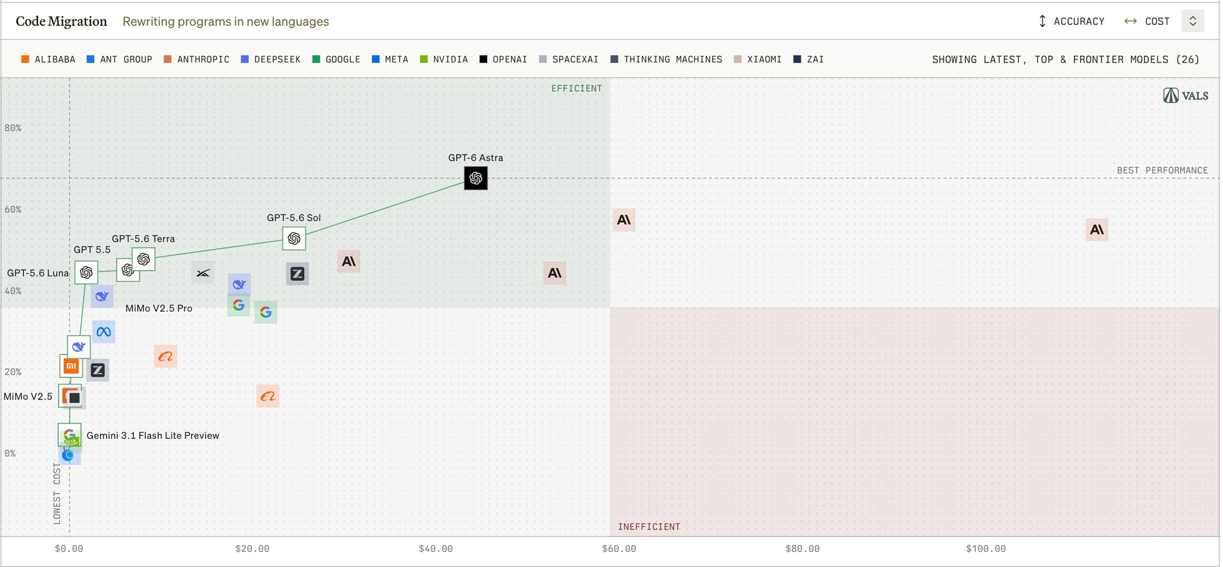Open the Accuracy vertical axis option
This screenshot has width=1223, height=567.
tap(1071, 21)
